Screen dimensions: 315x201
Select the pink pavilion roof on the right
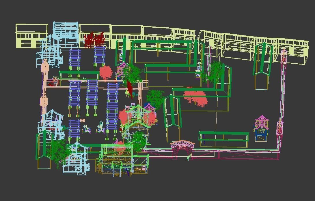tap(262, 122)
